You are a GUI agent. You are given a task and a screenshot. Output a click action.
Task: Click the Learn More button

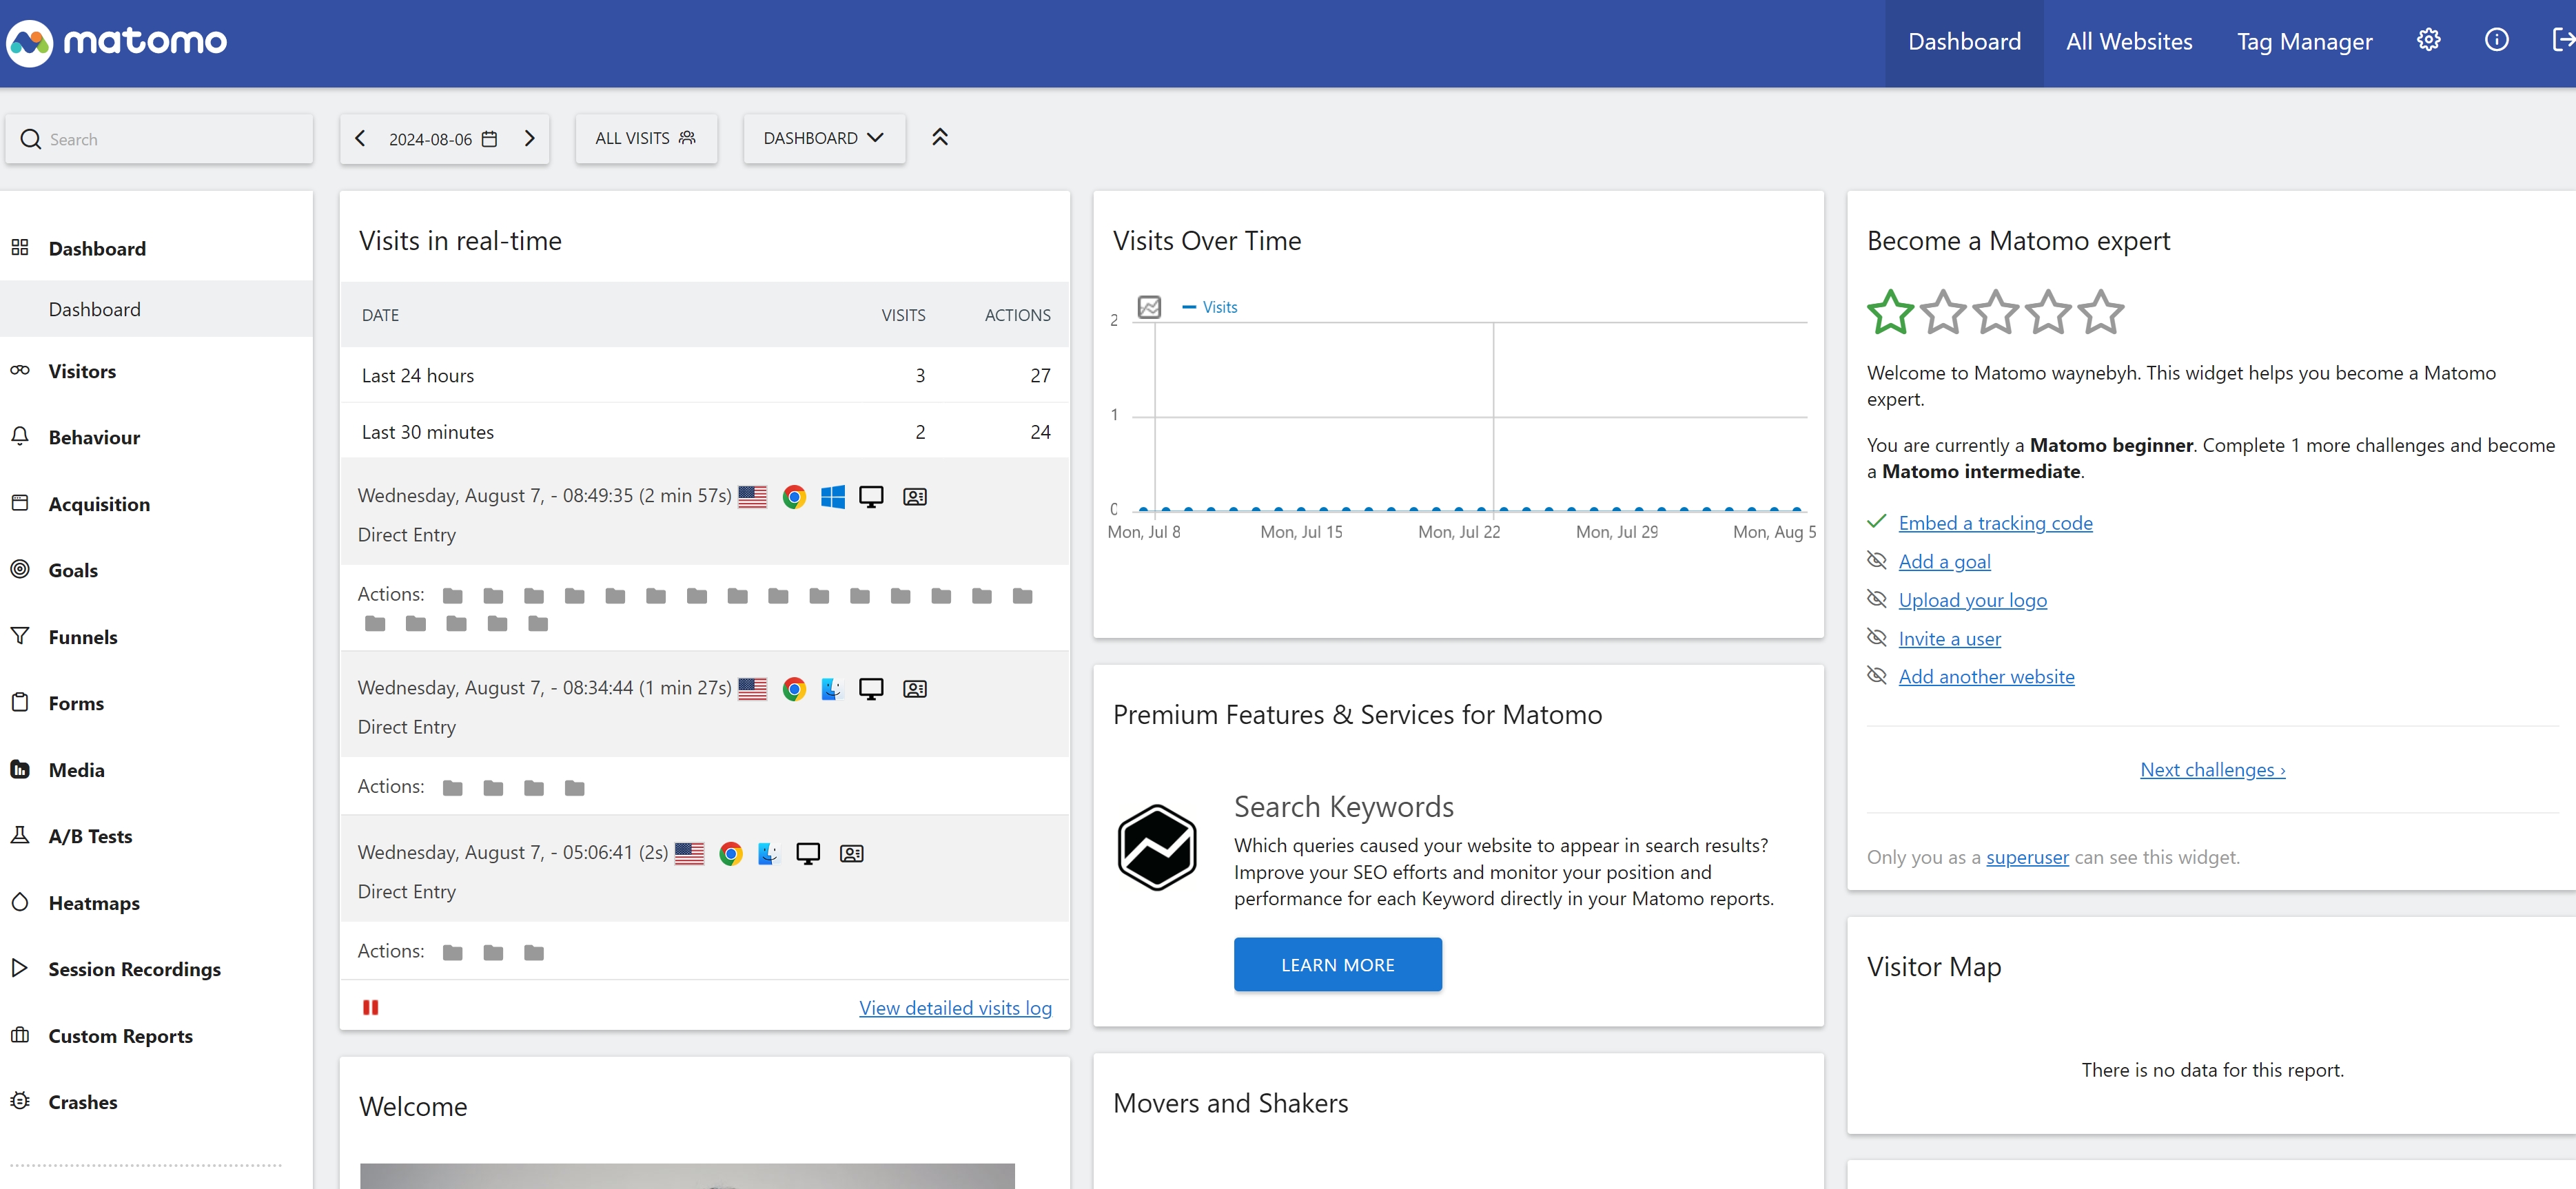pos(1337,965)
